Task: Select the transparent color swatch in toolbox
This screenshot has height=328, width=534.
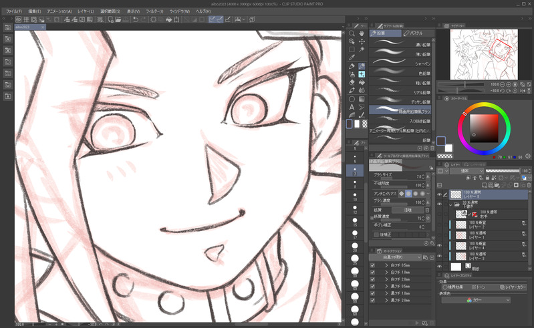Action: click(365, 124)
